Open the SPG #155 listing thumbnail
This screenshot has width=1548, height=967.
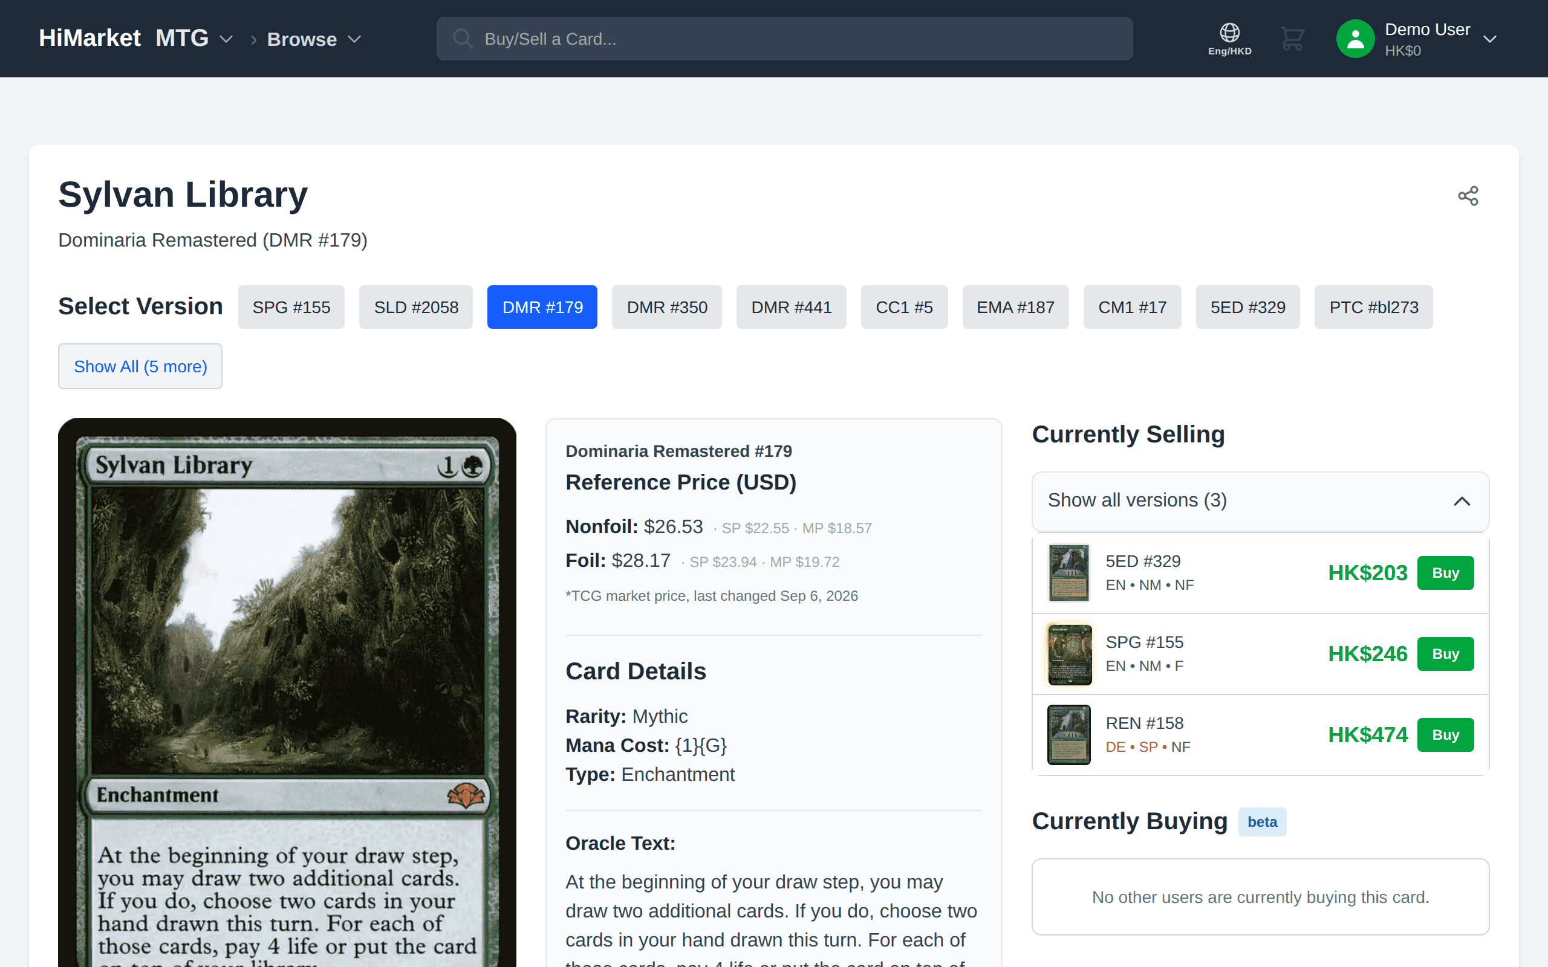pos(1068,655)
